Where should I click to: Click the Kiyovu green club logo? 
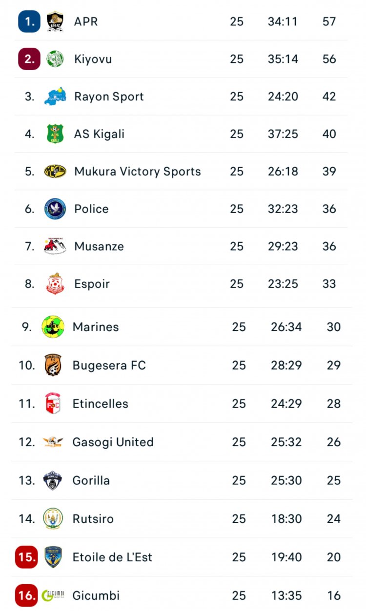coord(55,59)
